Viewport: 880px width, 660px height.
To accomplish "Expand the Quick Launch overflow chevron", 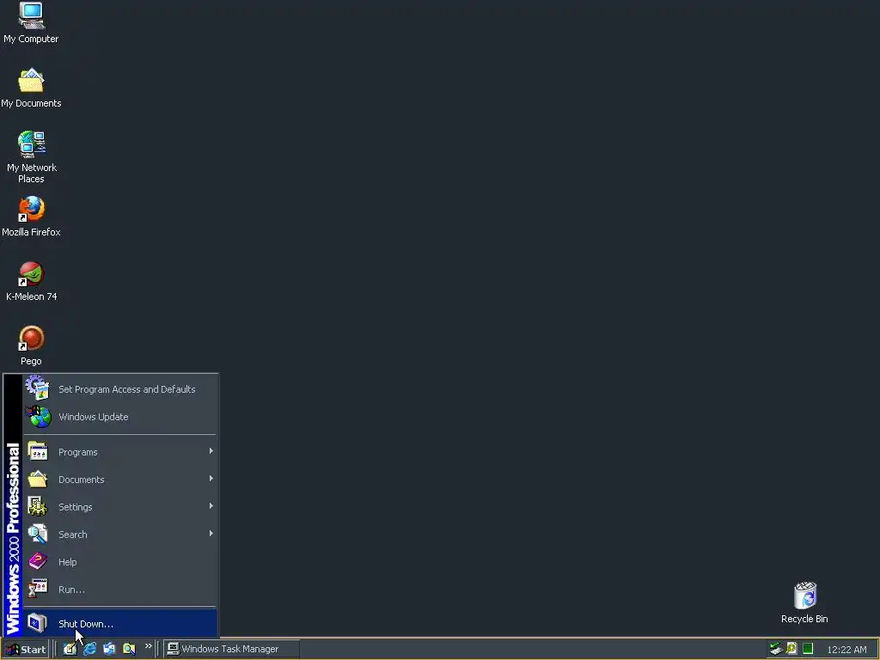I will point(148,646).
